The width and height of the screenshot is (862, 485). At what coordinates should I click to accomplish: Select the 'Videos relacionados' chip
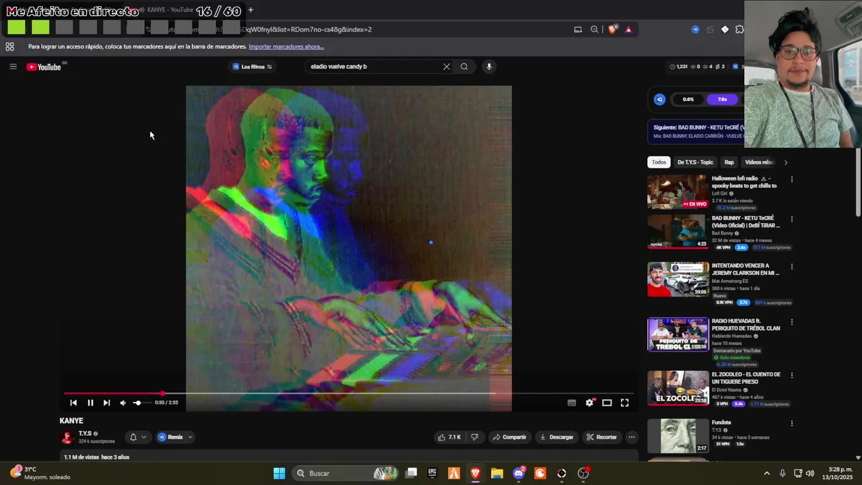pos(760,162)
